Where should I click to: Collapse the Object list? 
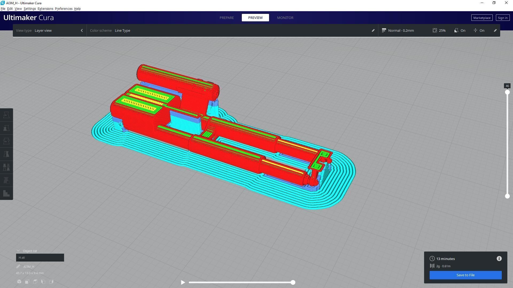[x=18, y=251]
